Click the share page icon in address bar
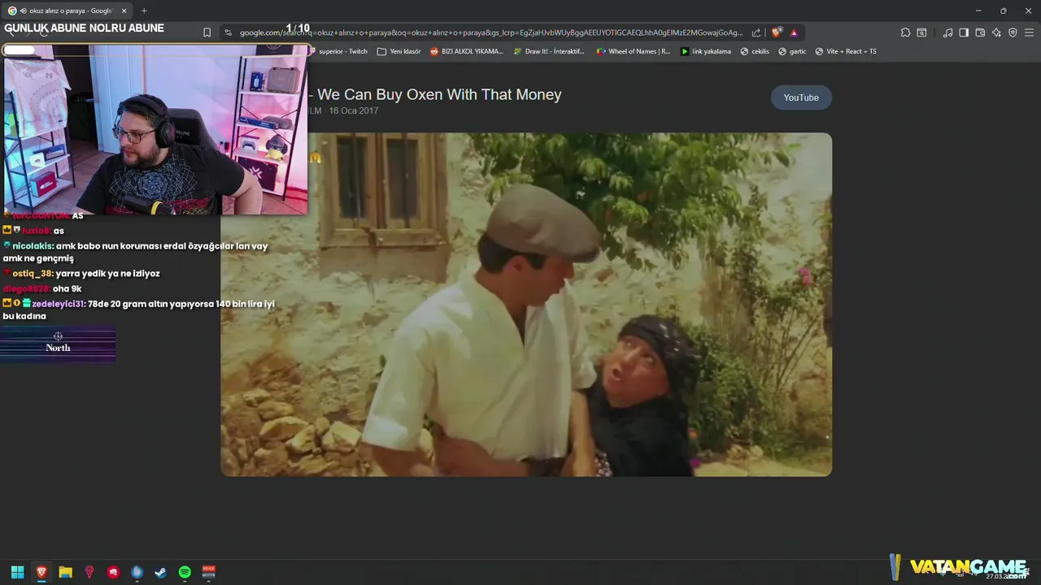 pos(756,32)
